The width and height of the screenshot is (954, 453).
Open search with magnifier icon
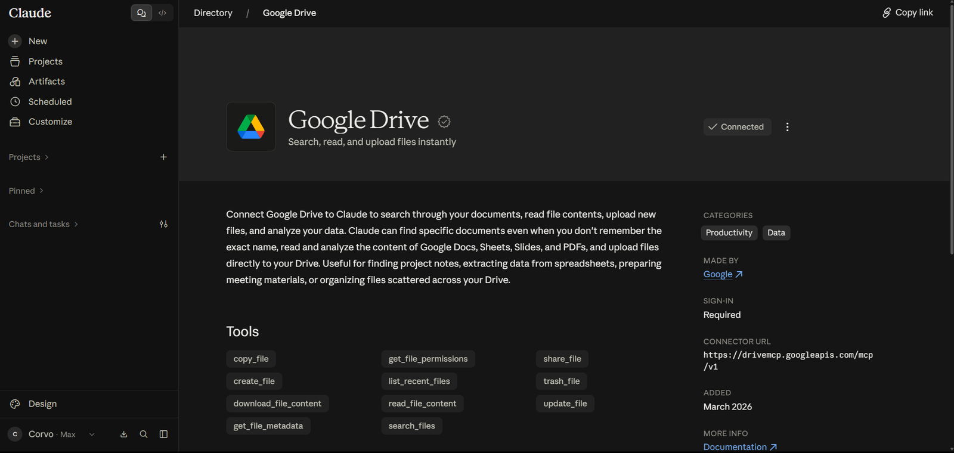pos(144,435)
